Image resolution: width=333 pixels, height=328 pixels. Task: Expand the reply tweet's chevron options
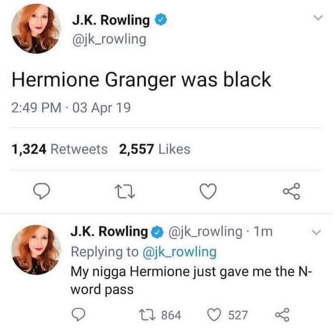pyautogui.click(x=316, y=232)
